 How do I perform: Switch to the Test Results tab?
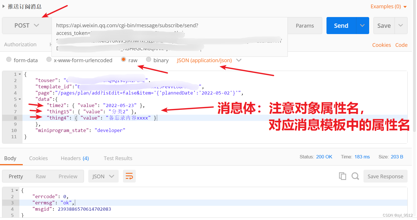118,158
